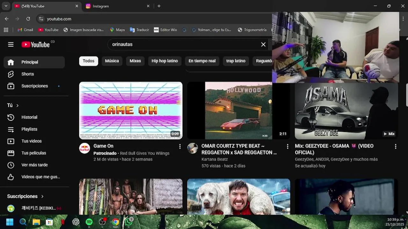Image resolution: width=408 pixels, height=229 pixels.
Task: Open Tus videos
Action: [x=34, y=141]
